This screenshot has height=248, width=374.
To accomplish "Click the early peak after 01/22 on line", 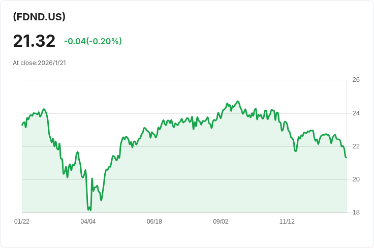I will click(44, 109).
